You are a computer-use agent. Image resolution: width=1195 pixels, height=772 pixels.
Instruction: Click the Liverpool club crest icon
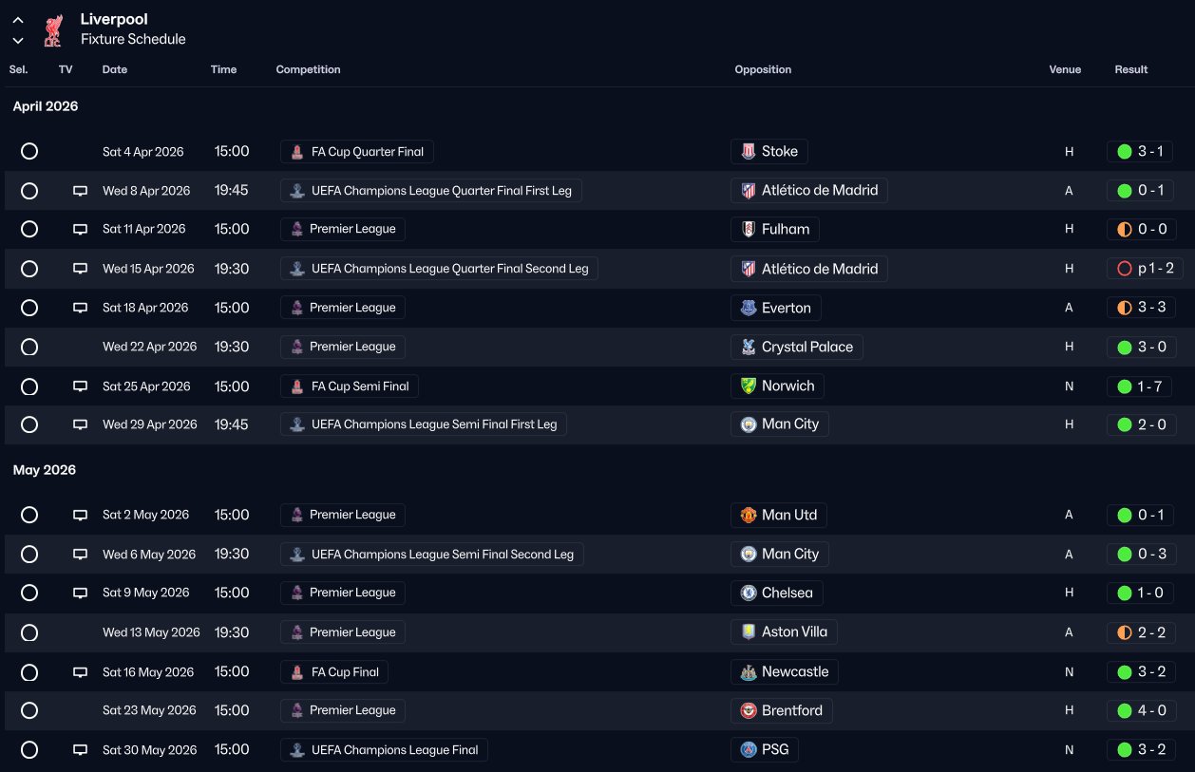(52, 29)
